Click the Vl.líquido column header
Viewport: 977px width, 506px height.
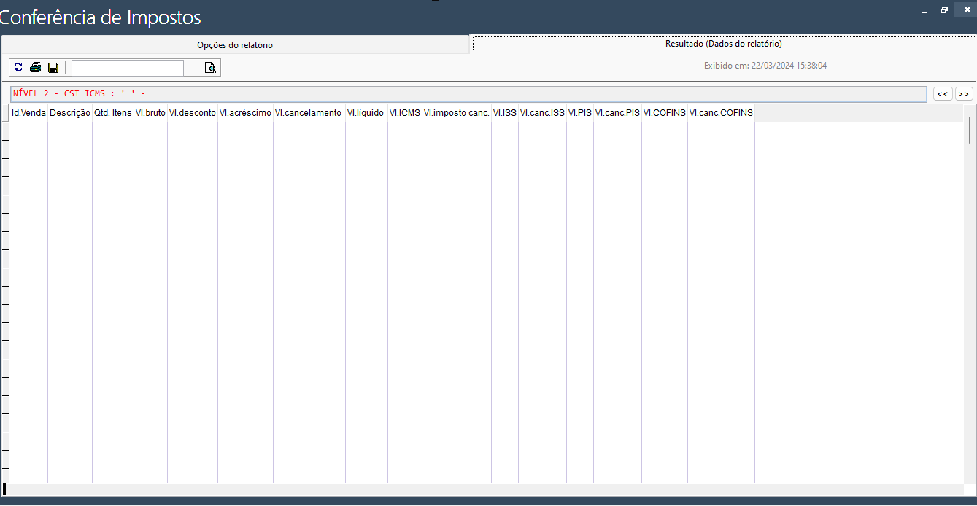tap(366, 113)
